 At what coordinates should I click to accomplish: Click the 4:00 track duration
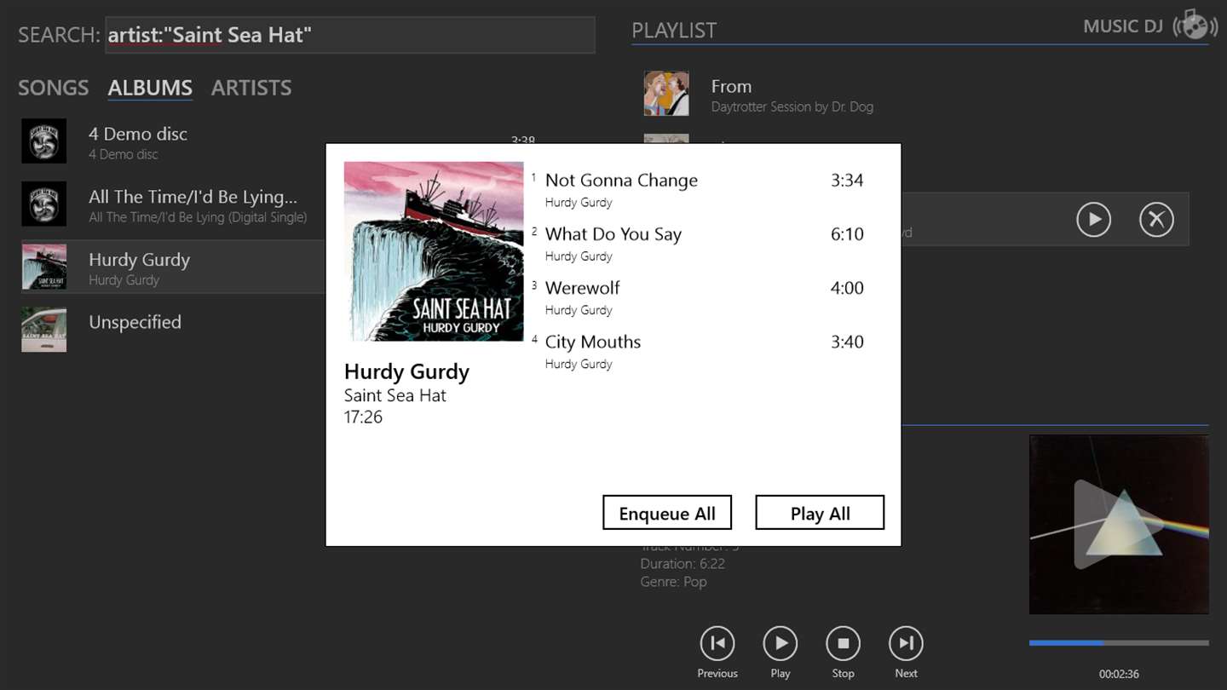click(847, 288)
